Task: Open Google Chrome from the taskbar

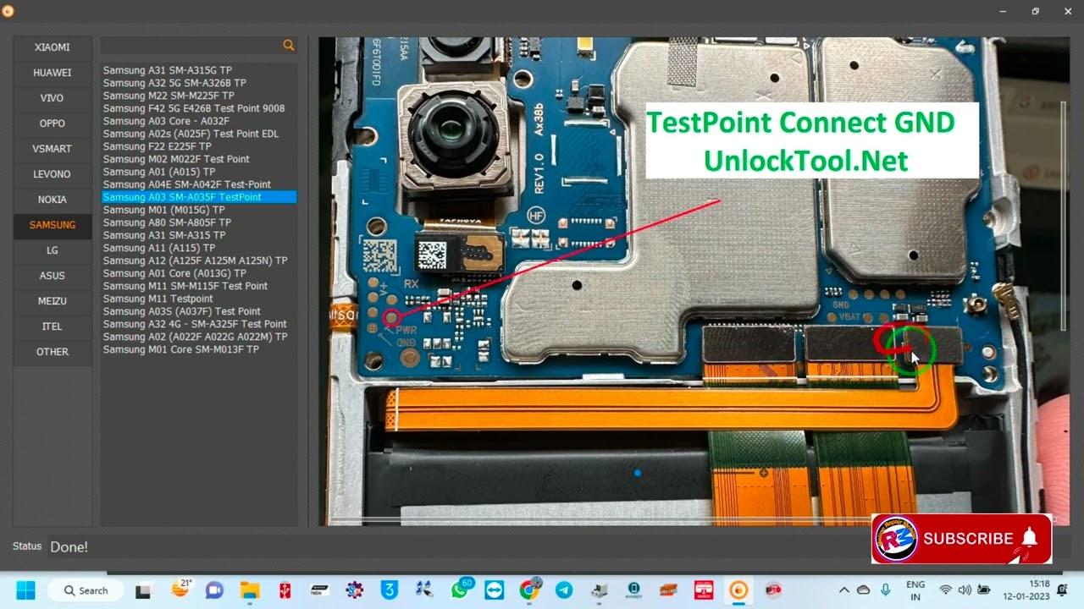Action: (x=529, y=590)
